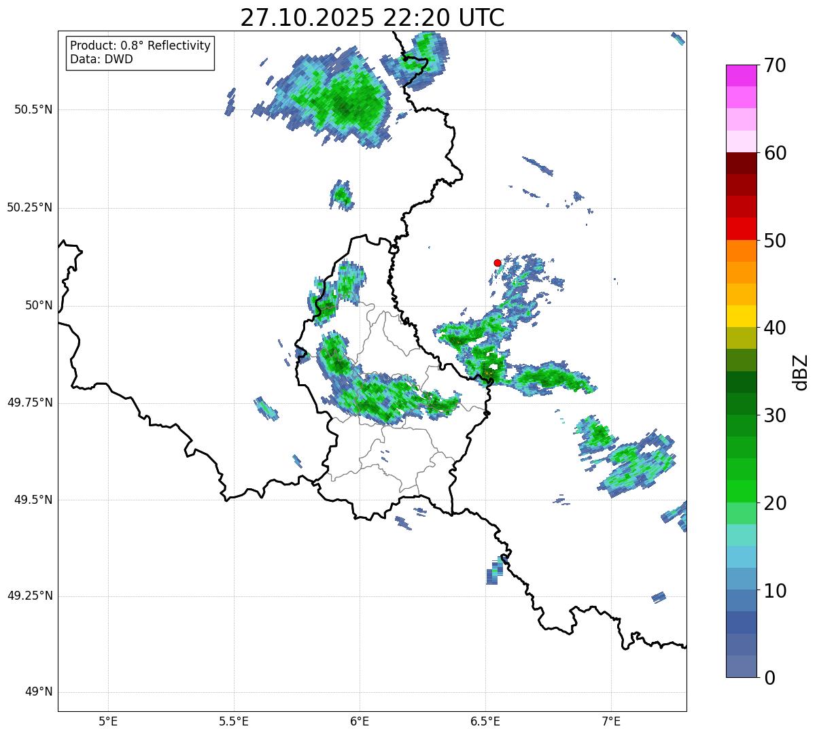Viewport: 817px width, 735px height.
Task: Click the "Product: 0.8° Reflectivity" label
Action: tap(141, 46)
